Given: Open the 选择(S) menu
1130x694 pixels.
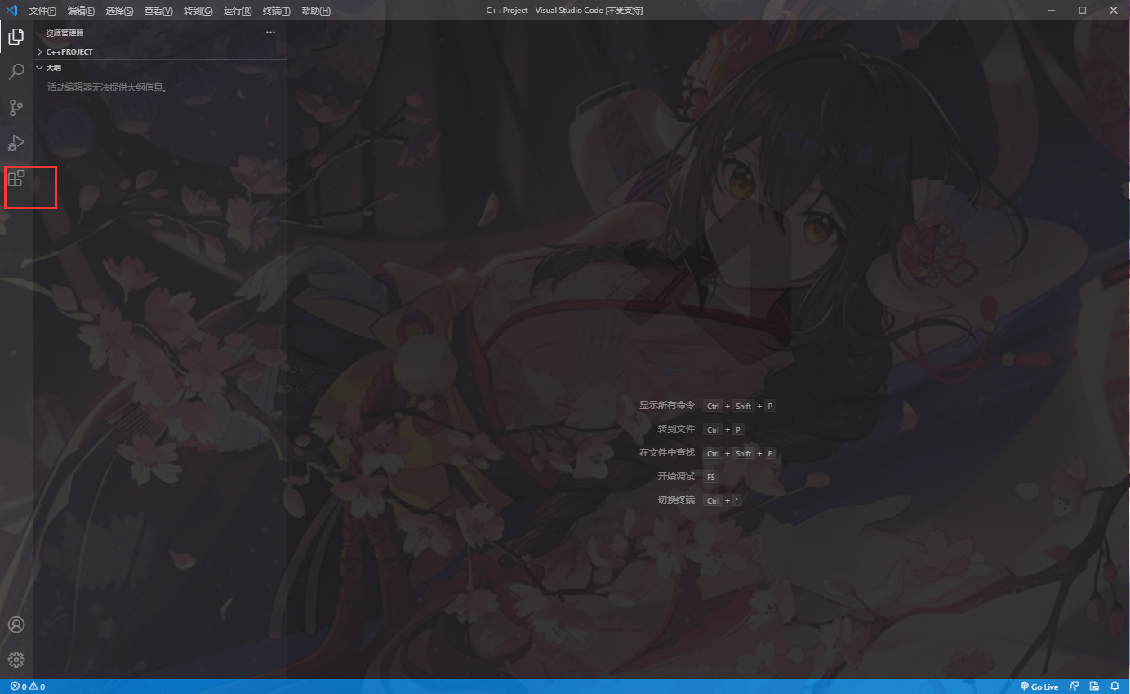Looking at the screenshot, I should (x=119, y=11).
